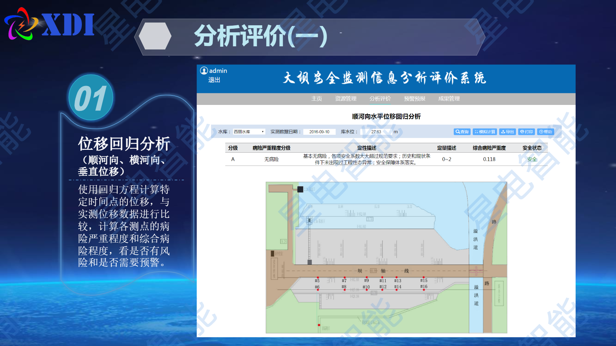Image resolution: width=616 pixels, height=346 pixels.
Task: Select monitoring point #10 on map
Action: (x=366, y=290)
